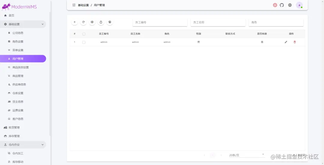324x165 pixels.
Task: Click the breadcrumb icon before 基础设置
Action: tap(74, 5)
